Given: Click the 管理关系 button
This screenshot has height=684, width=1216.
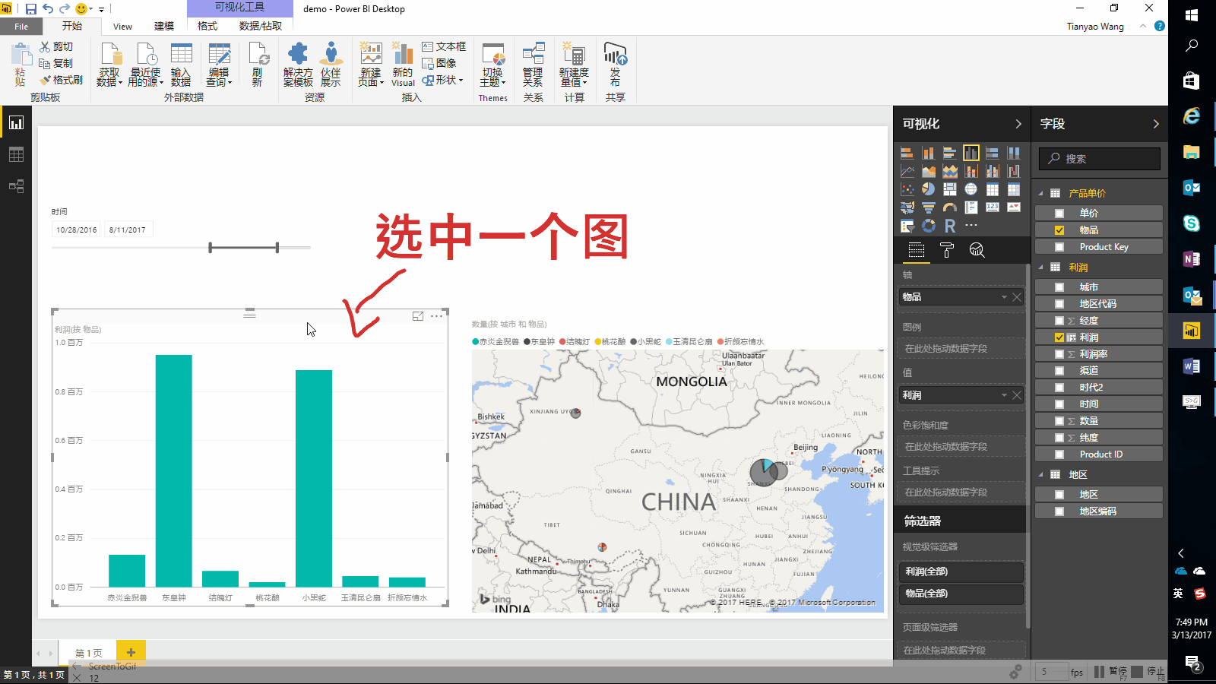Looking at the screenshot, I should [533, 65].
